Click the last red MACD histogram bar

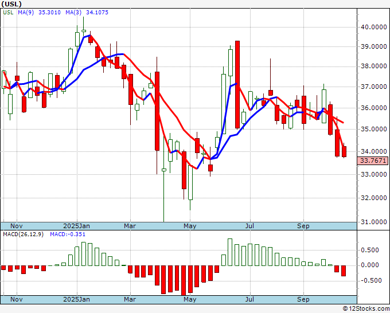[x=344, y=271]
